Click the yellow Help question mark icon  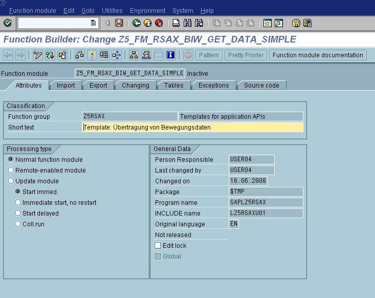click(x=296, y=23)
